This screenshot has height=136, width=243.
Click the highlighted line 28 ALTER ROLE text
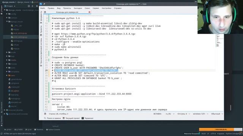[x=86, y=71]
